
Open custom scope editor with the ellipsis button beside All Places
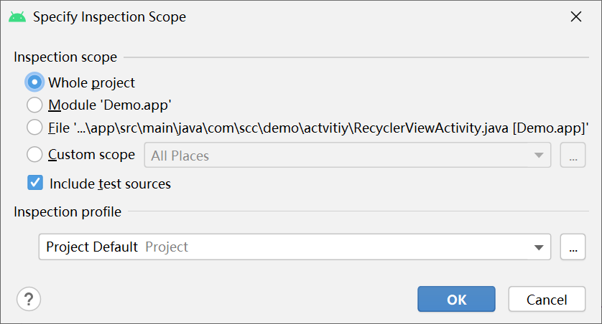(x=573, y=155)
